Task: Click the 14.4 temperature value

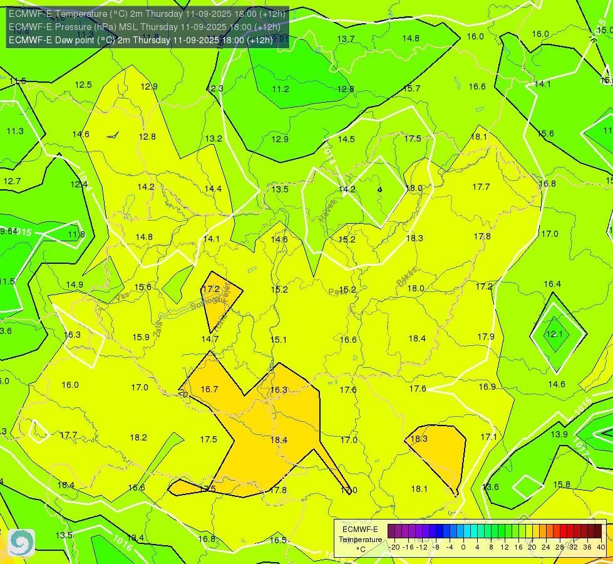Action: click(x=213, y=189)
